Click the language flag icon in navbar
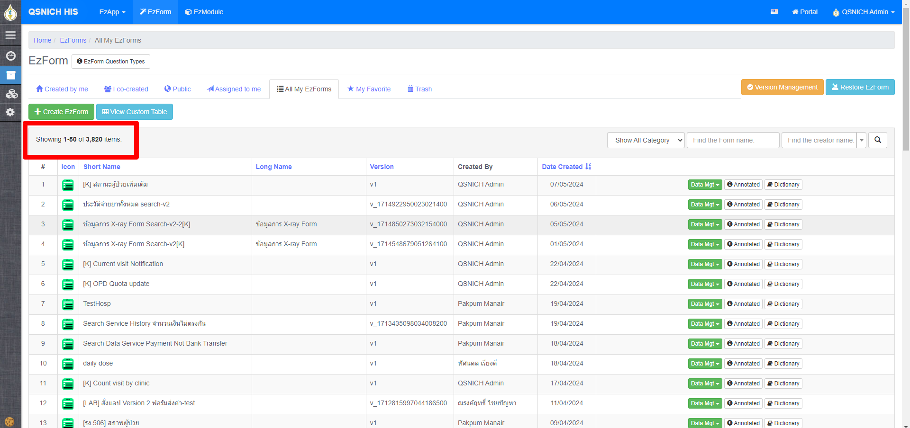 click(x=774, y=12)
